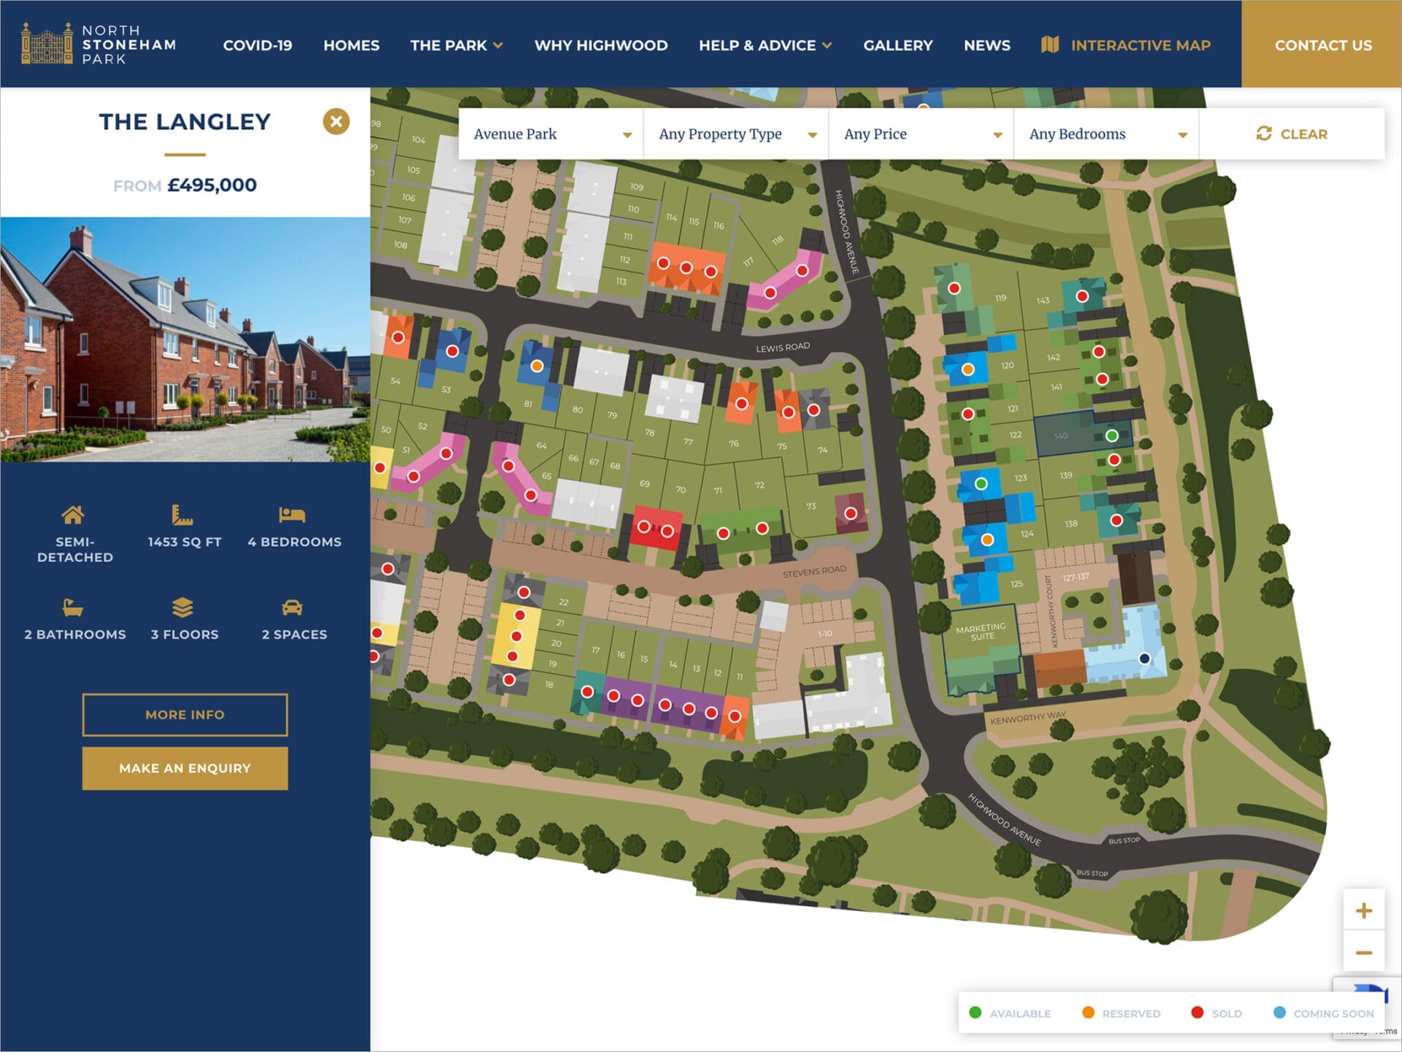Image resolution: width=1402 pixels, height=1052 pixels.
Task: Open The Park navigation menu
Action: coord(456,45)
